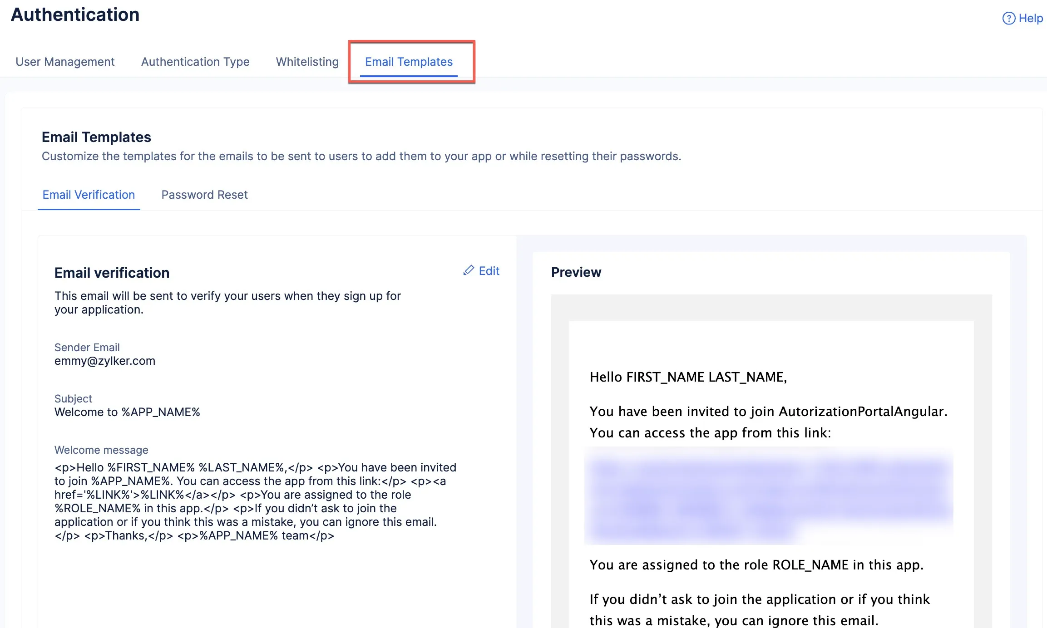The width and height of the screenshot is (1047, 628).
Task: Select the Email Templates tab
Action: pos(409,62)
